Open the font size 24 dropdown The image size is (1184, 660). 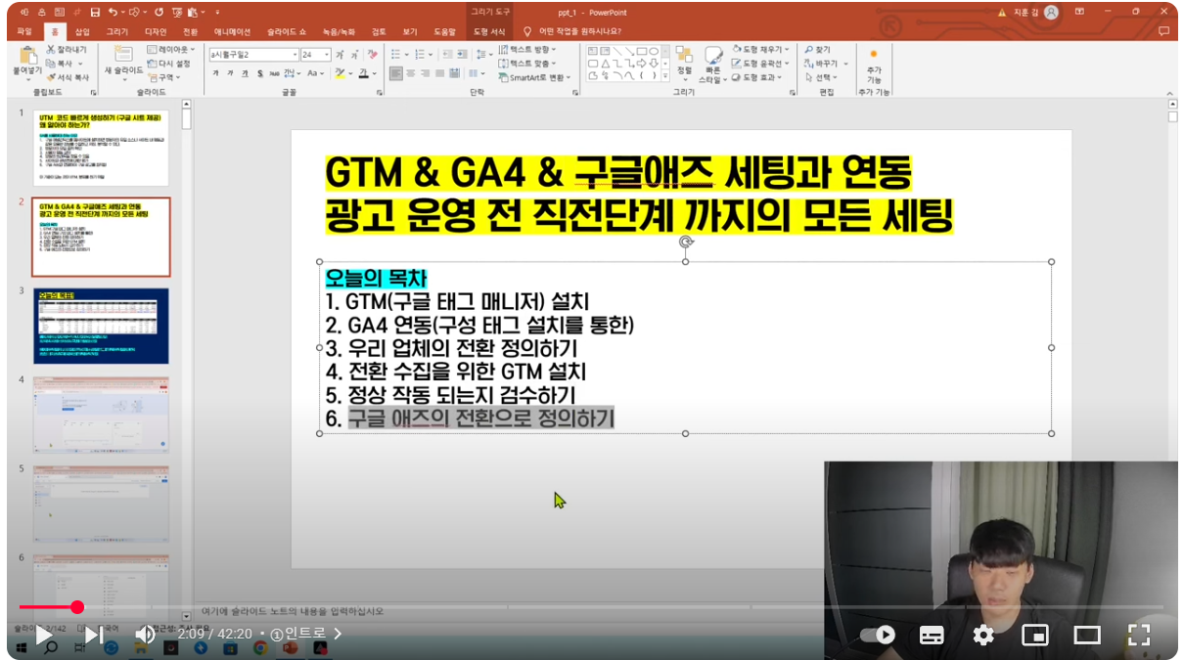pyautogui.click(x=327, y=55)
